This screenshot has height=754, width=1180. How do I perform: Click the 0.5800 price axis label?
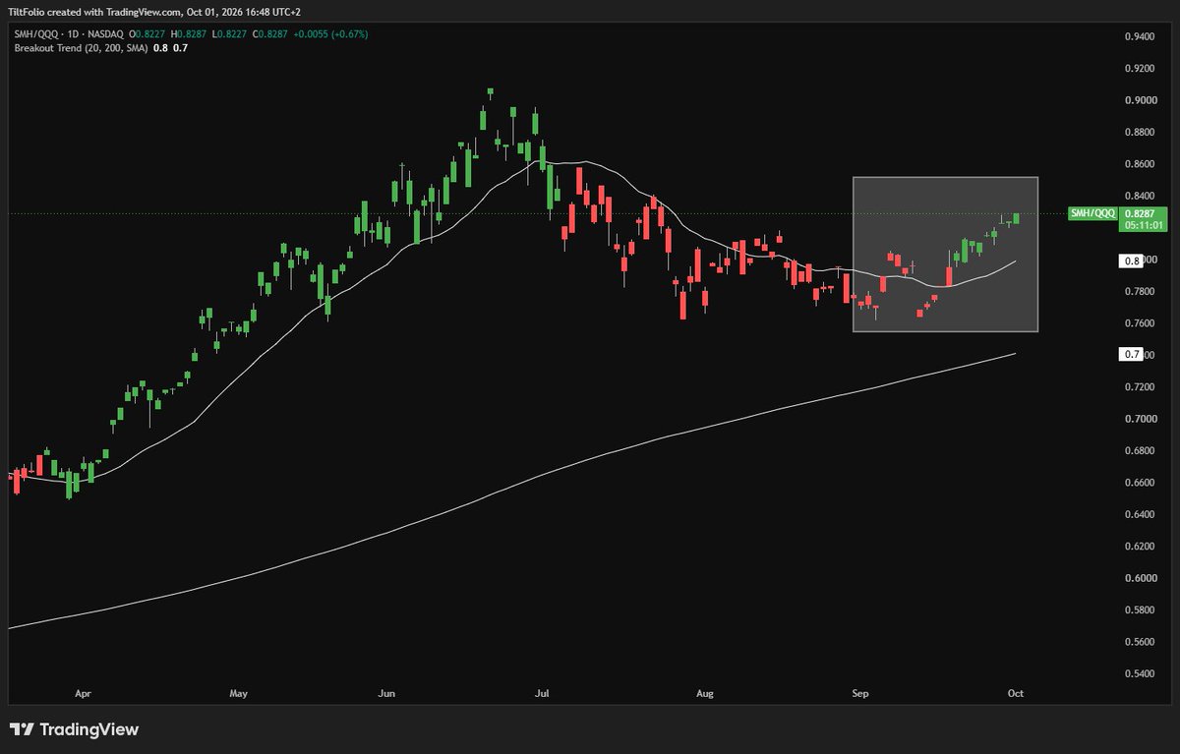1142,610
